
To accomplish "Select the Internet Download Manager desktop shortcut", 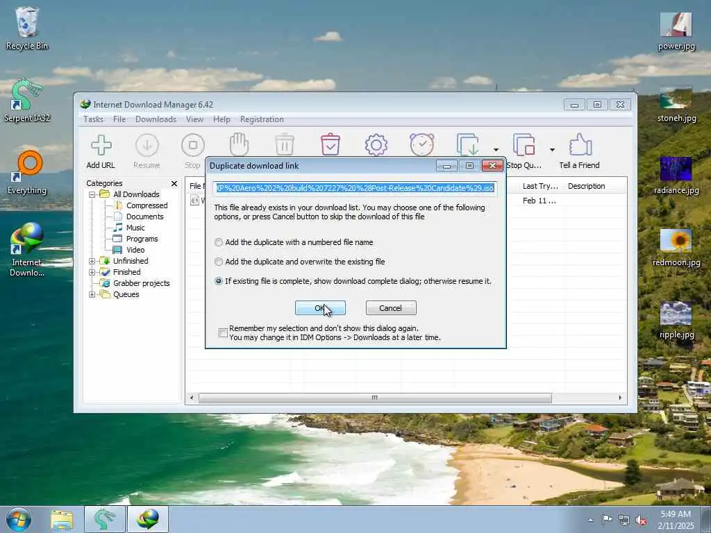I will tap(27, 250).
